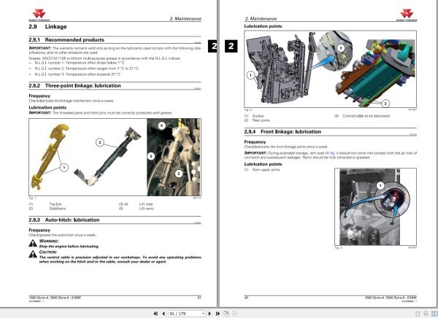This screenshot has width=438, height=318.
Task: Click the '2.9 Linkage' heading
Action: (47, 27)
